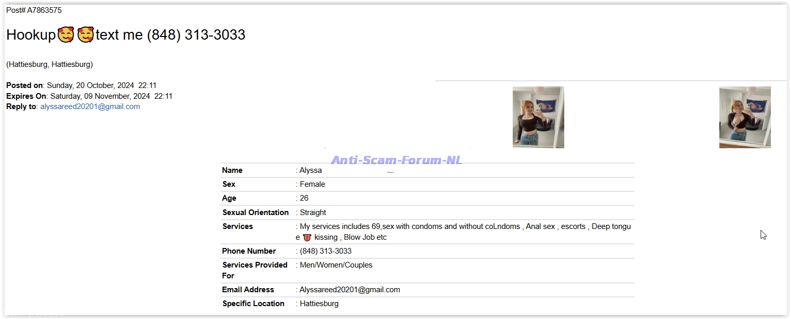Click the Sex value Female

[x=312, y=184]
